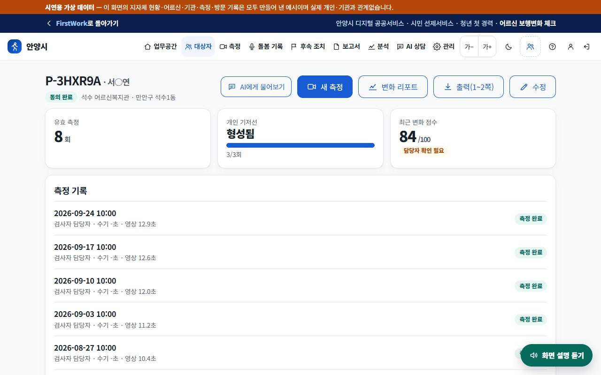This screenshot has width=601, height=375.
Task: Click the P-3HXR9A subject ID heading
Action: click(73, 81)
